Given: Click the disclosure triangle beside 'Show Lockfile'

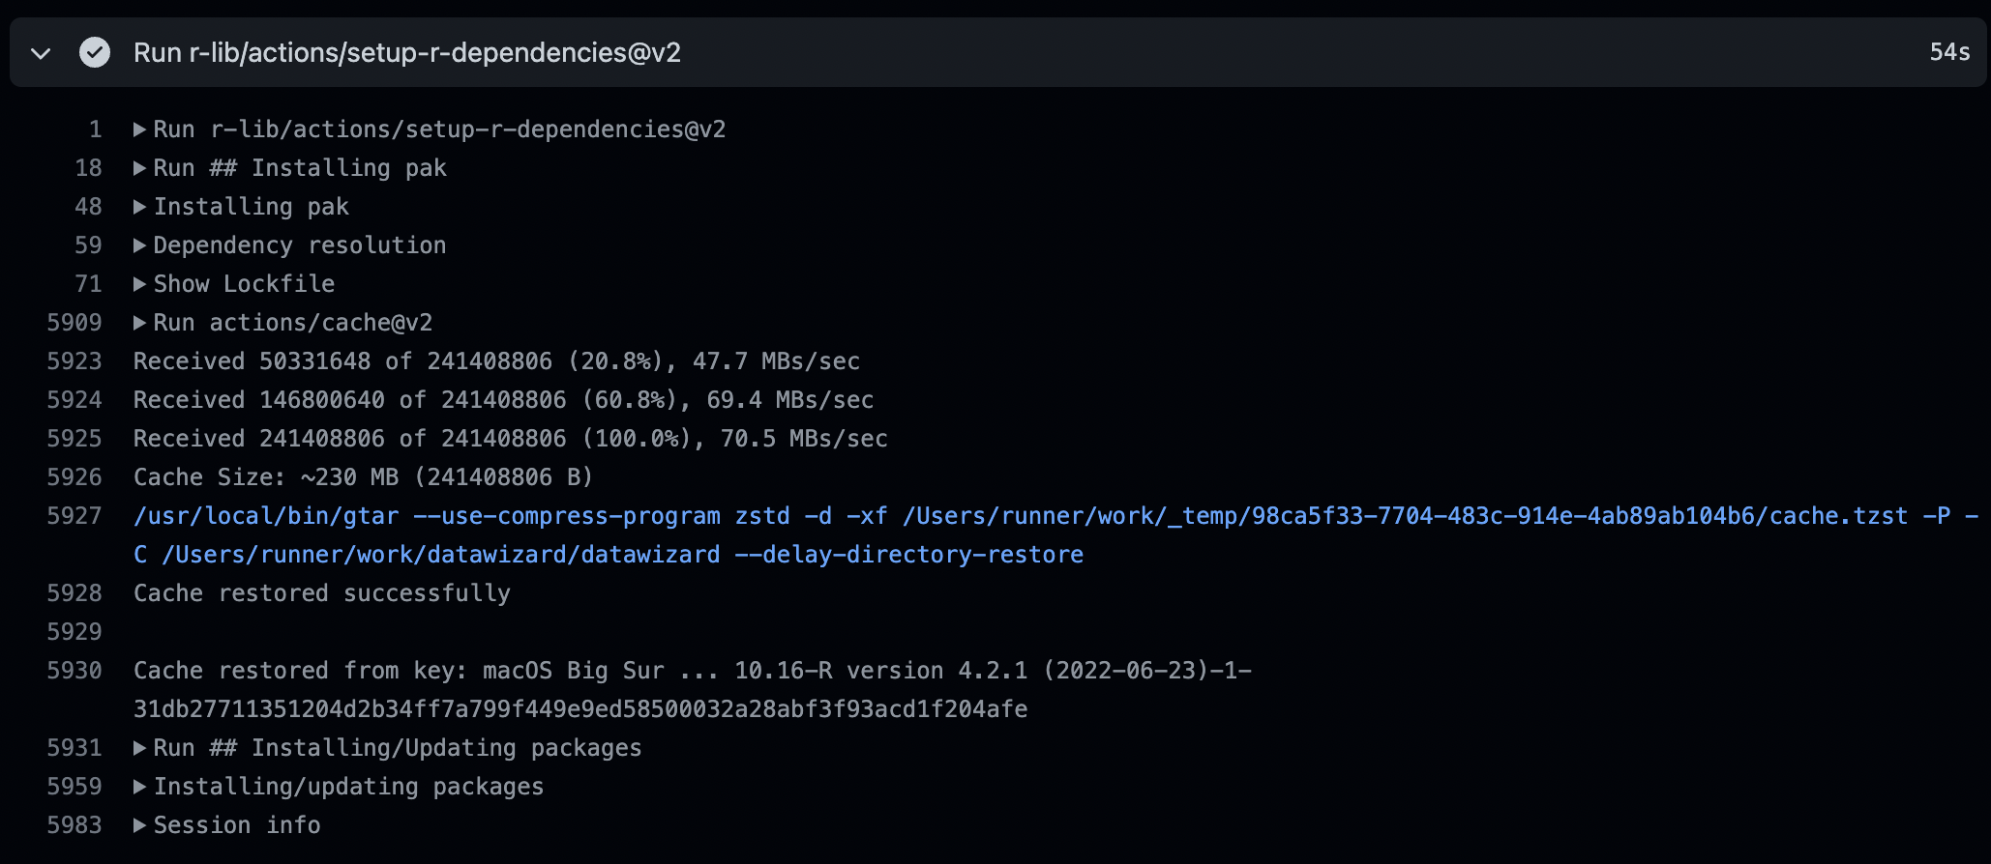Looking at the screenshot, I should click(138, 283).
